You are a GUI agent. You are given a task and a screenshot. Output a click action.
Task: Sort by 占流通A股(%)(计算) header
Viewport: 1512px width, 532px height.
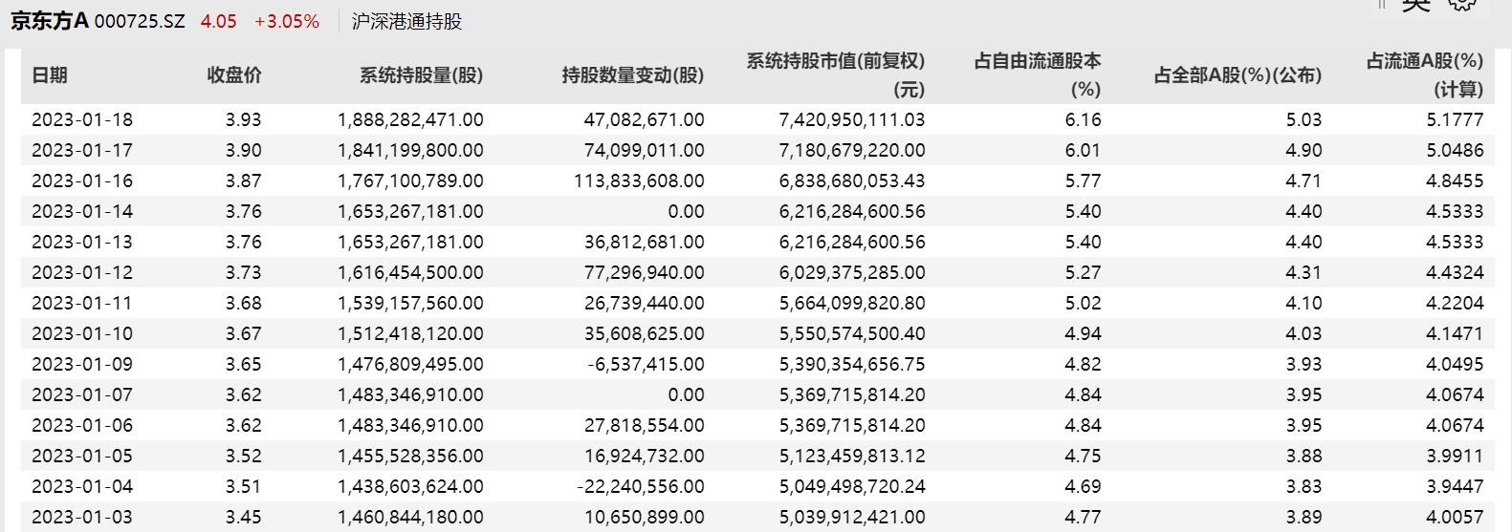pyautogui.click(x=1424, y=74)
